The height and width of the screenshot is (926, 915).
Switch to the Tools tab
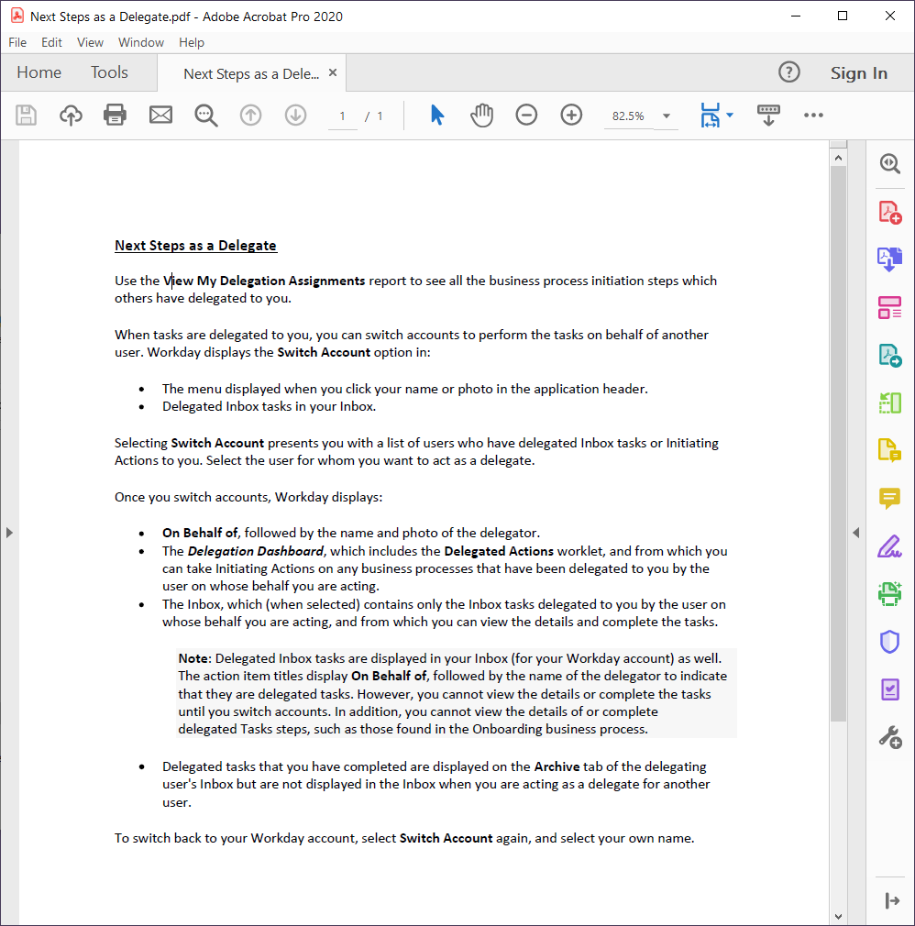109,72
